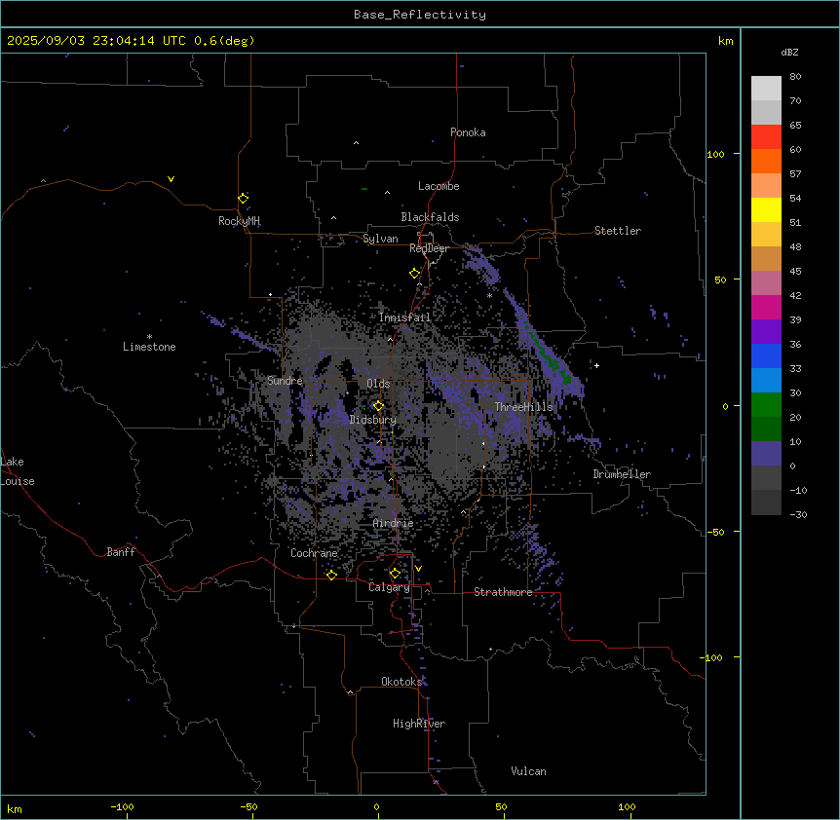The width and height of the screenshot is (840, 820).
Task: Click the yellow diamond marker south of RedDeer
Action: (415, 274)
